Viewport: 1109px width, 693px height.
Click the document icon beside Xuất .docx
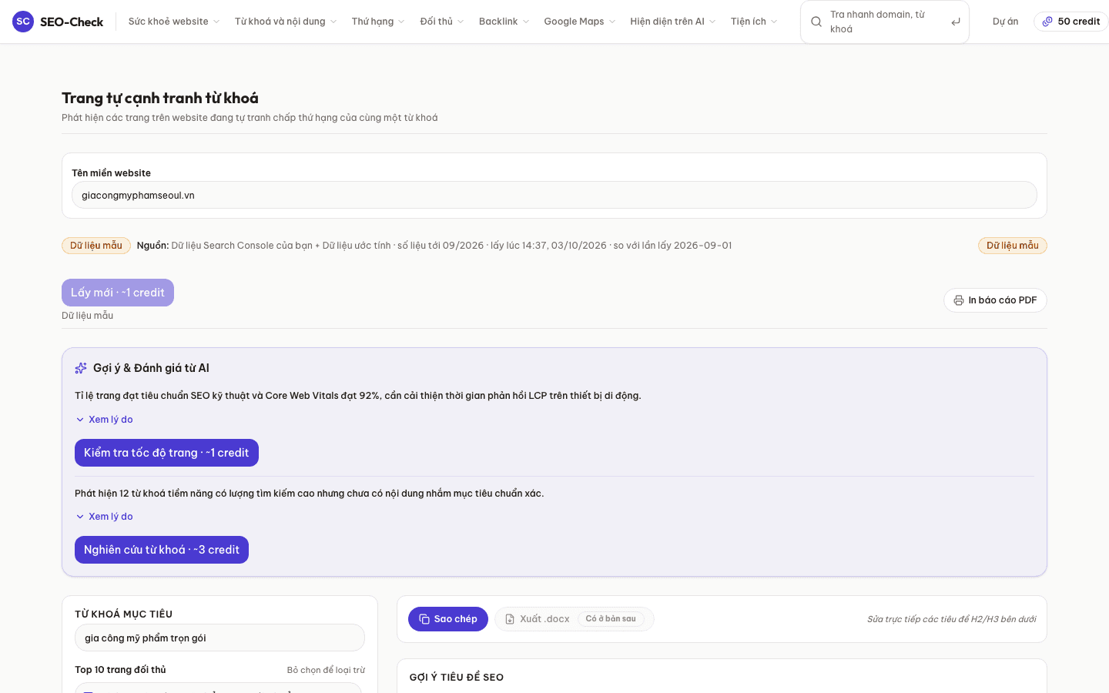pos(510,619)
